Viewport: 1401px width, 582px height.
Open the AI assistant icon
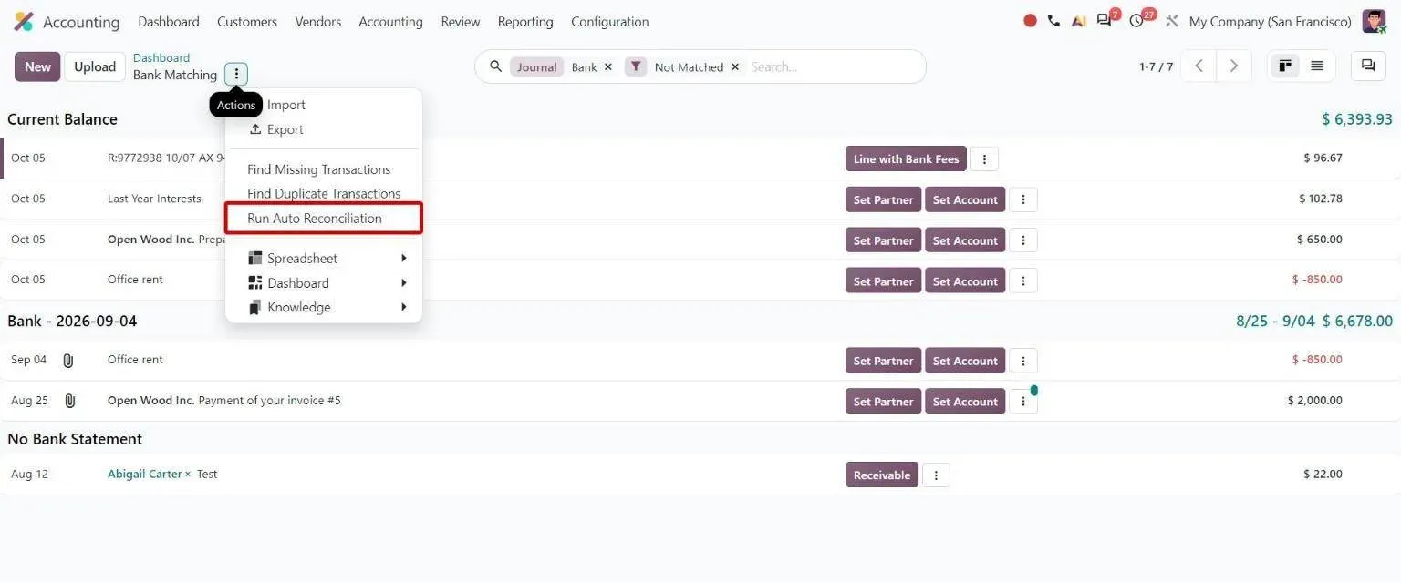[x=1079, y=21]
